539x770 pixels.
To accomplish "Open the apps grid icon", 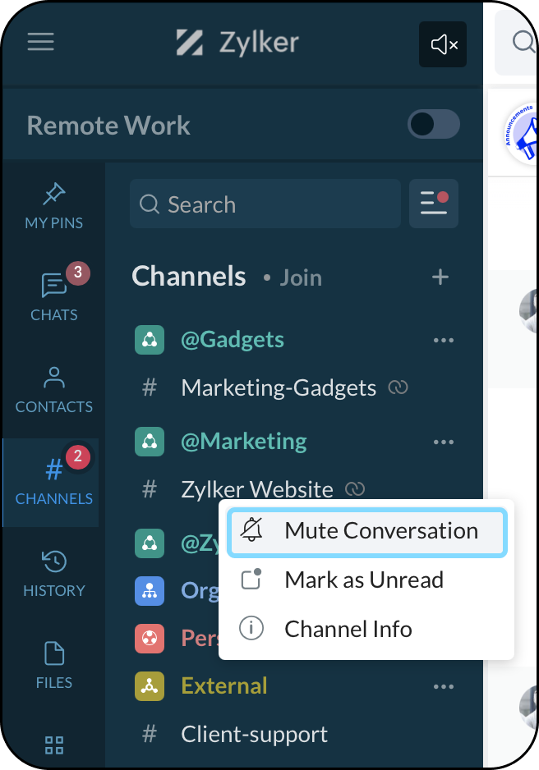I will click(54, 745).
